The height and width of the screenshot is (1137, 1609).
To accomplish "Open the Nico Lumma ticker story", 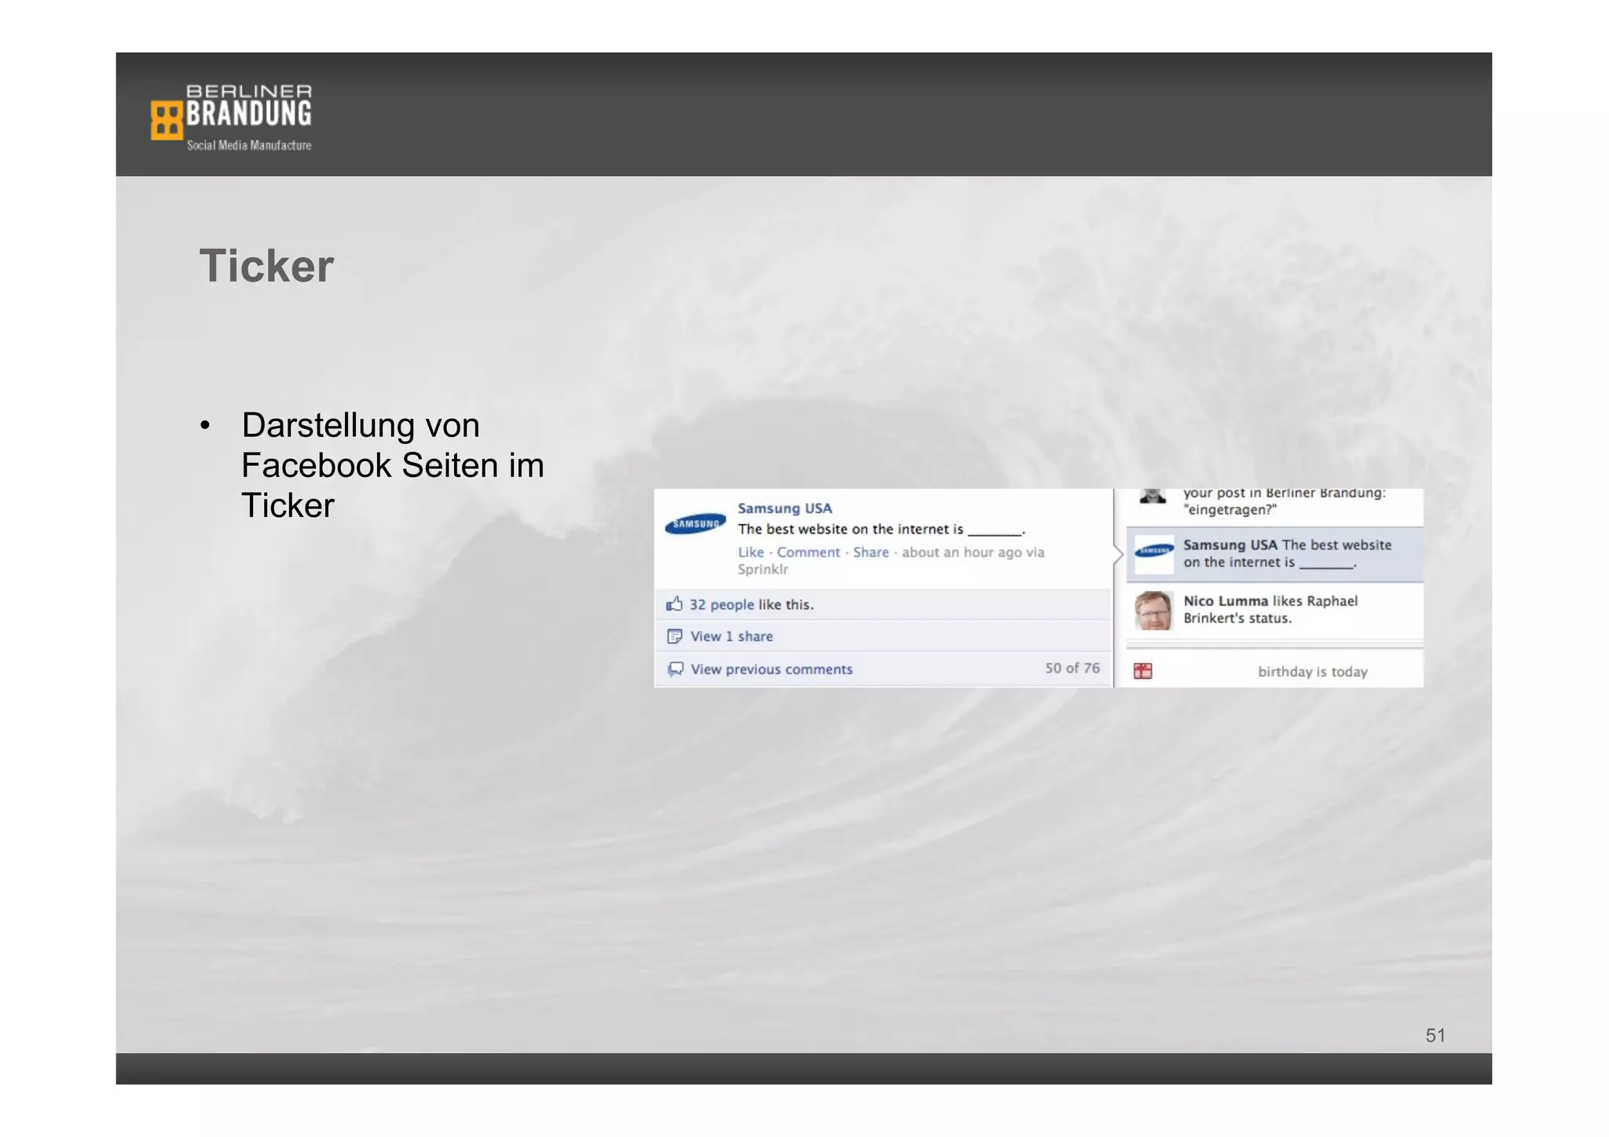I will tap(1274, 611).
